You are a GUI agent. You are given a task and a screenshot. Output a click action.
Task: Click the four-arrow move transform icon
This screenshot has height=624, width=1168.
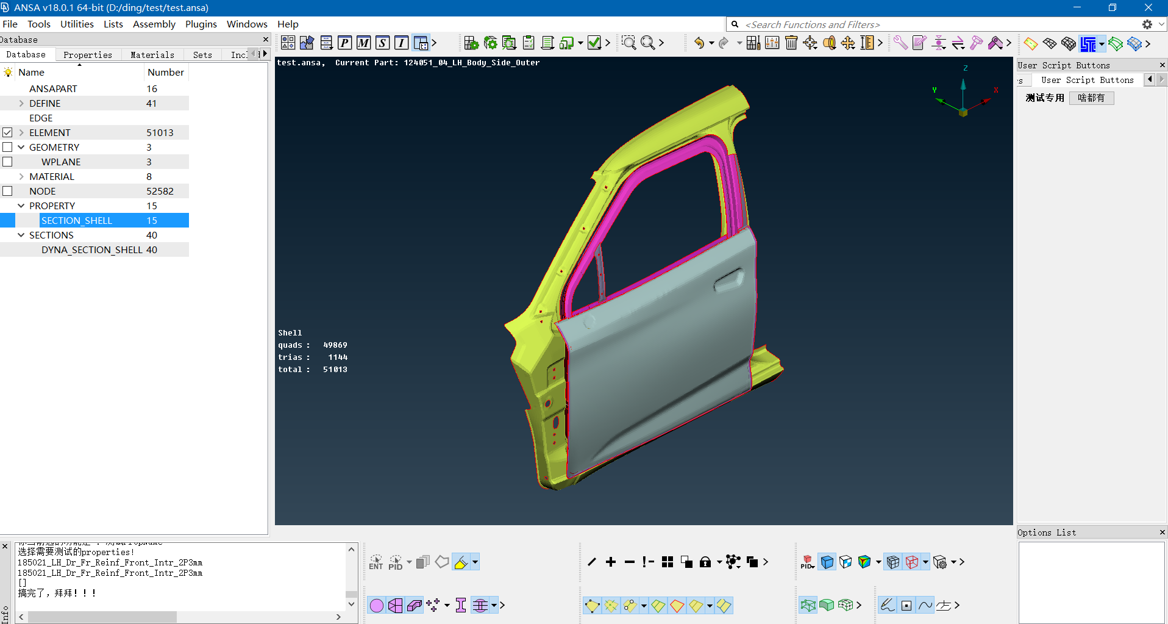point(848,43)
